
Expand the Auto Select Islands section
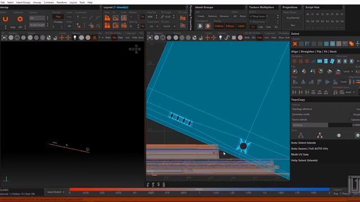303,143
